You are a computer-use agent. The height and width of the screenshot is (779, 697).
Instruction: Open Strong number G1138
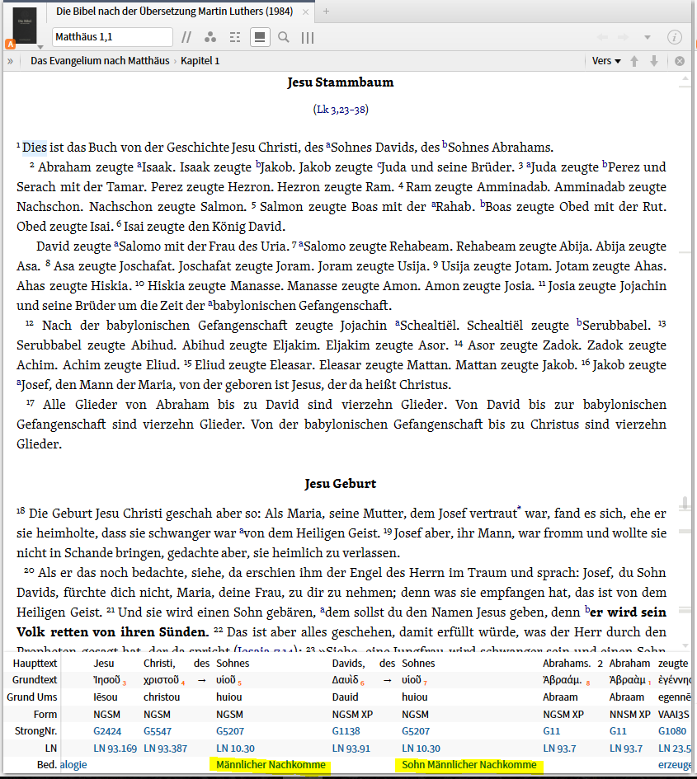click(x=346, y=731)
